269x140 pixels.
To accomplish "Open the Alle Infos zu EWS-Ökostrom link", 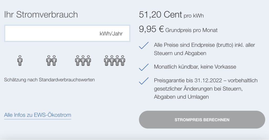I will pos(38,115).
